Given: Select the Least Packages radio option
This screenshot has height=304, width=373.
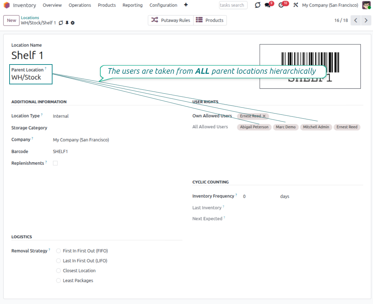Looking at the screenshot, I should pyautogui.click(x=58, y=281).
